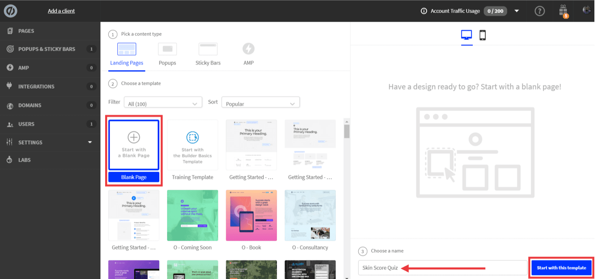
Task: Switch to desktop preview icon
Action: (467, 35)
